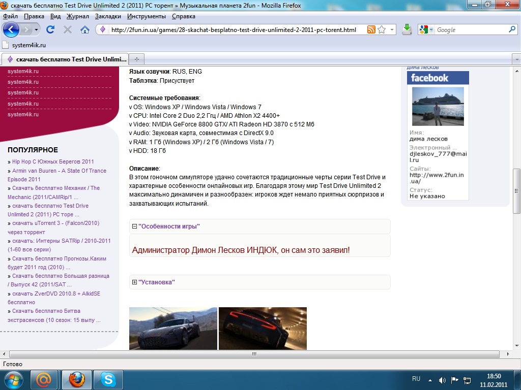This screenshot has width=521, height=390.
Task: Open the Правка menu
Action: [x=34, y=16]
